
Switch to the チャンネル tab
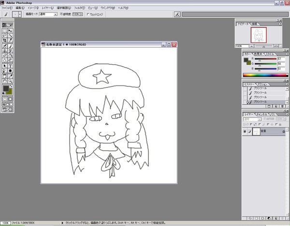(261, 114)
